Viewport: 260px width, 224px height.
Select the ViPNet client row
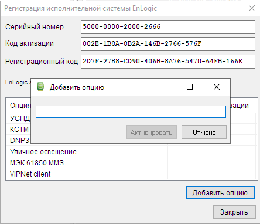click(131, 174)
